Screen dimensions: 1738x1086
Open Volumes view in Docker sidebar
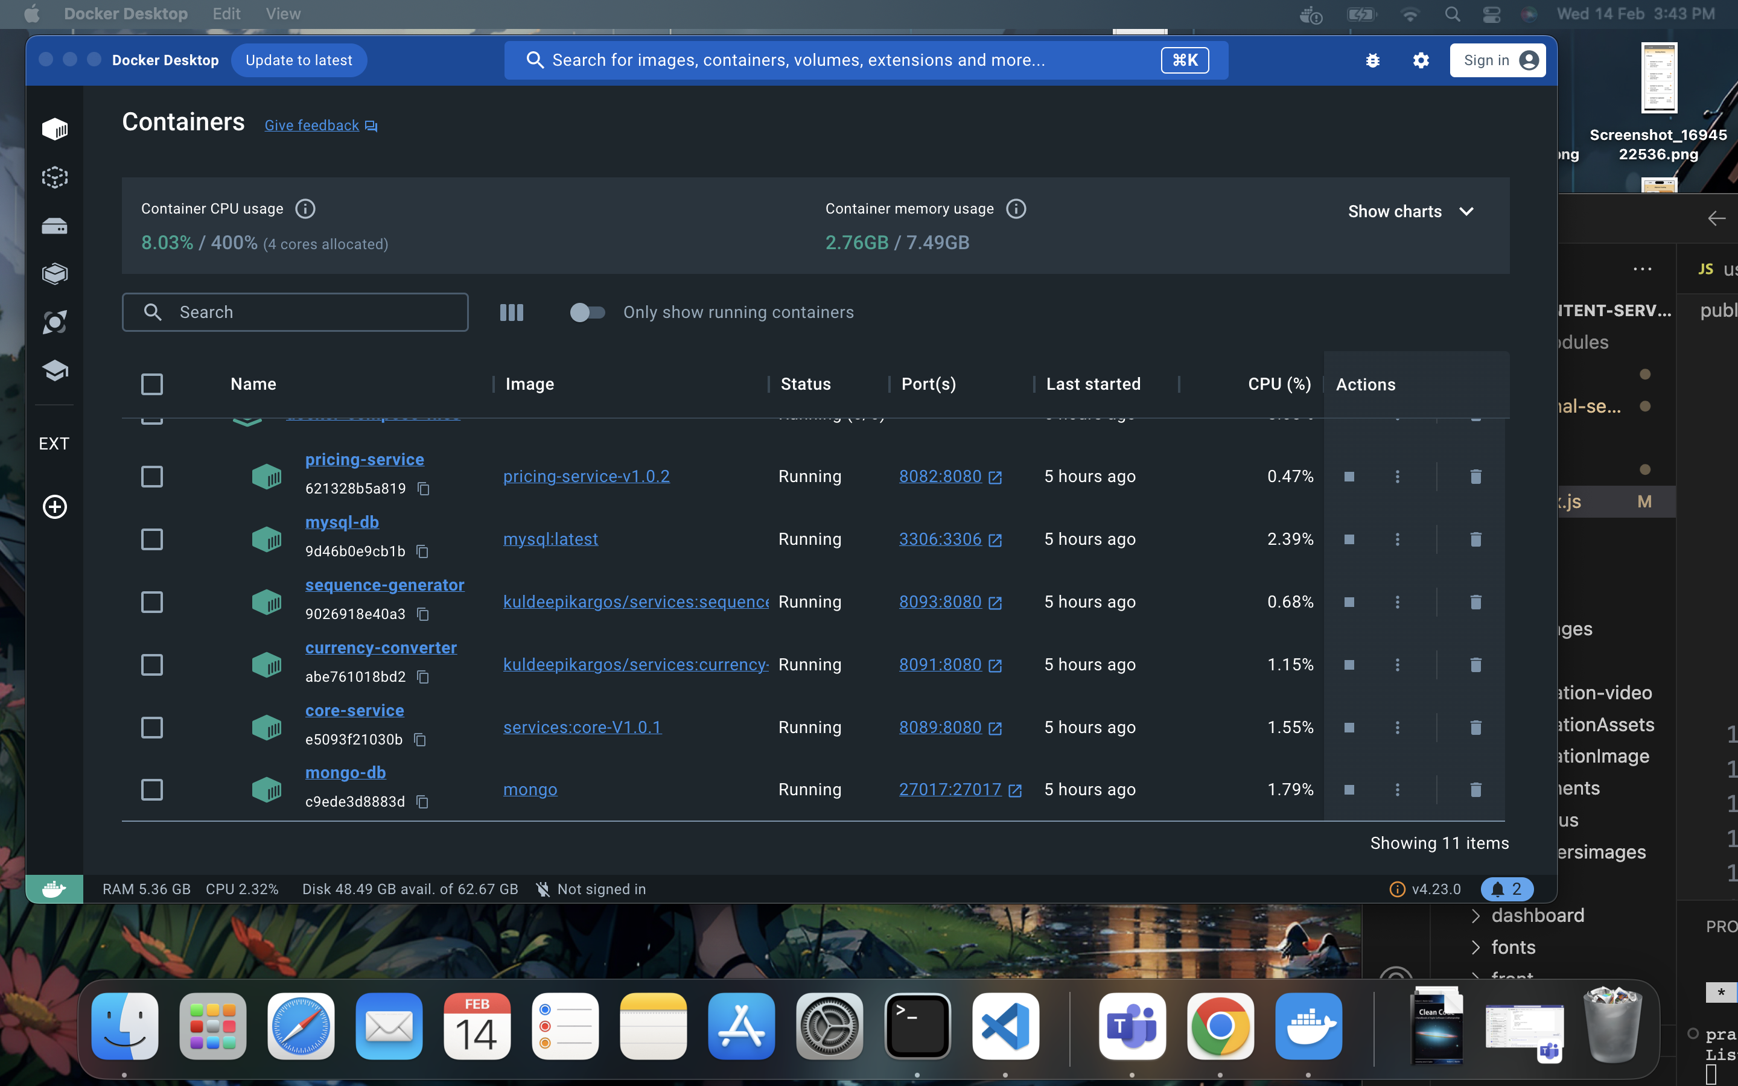(x=54, y=226)
